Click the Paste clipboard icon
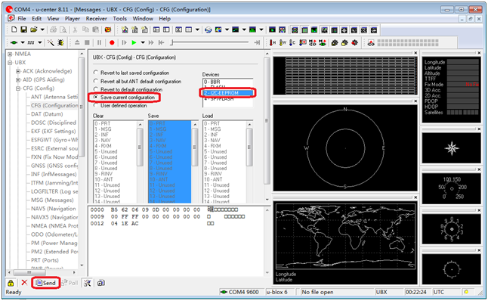488x301 pixels. 96,29
